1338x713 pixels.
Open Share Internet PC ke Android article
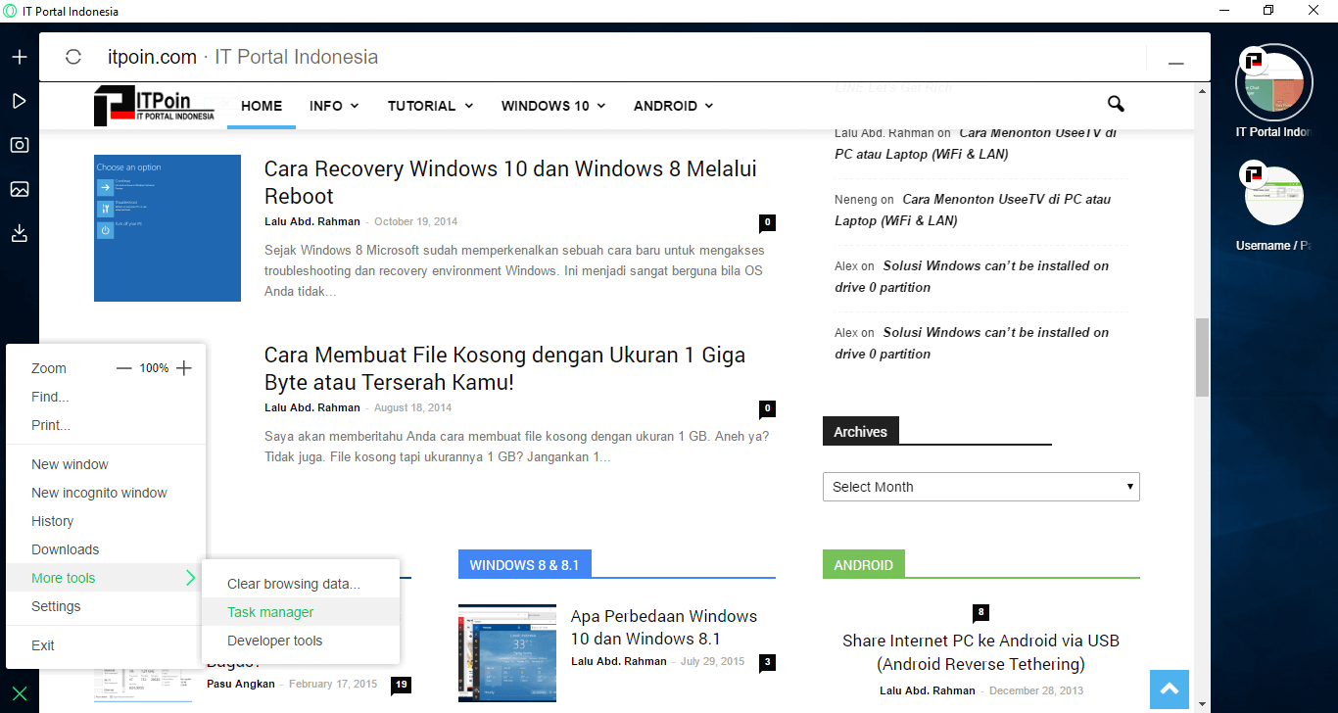tap(980, 652)
